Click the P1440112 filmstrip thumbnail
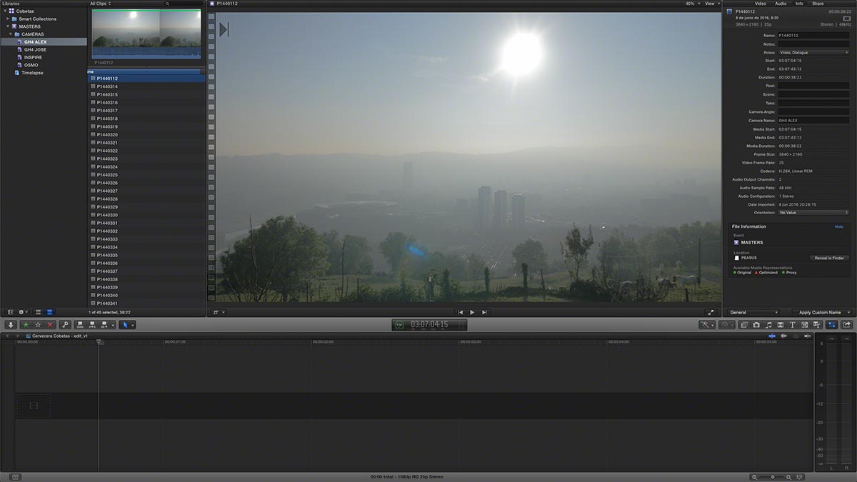857x482 pixels. tap(146, 34)
